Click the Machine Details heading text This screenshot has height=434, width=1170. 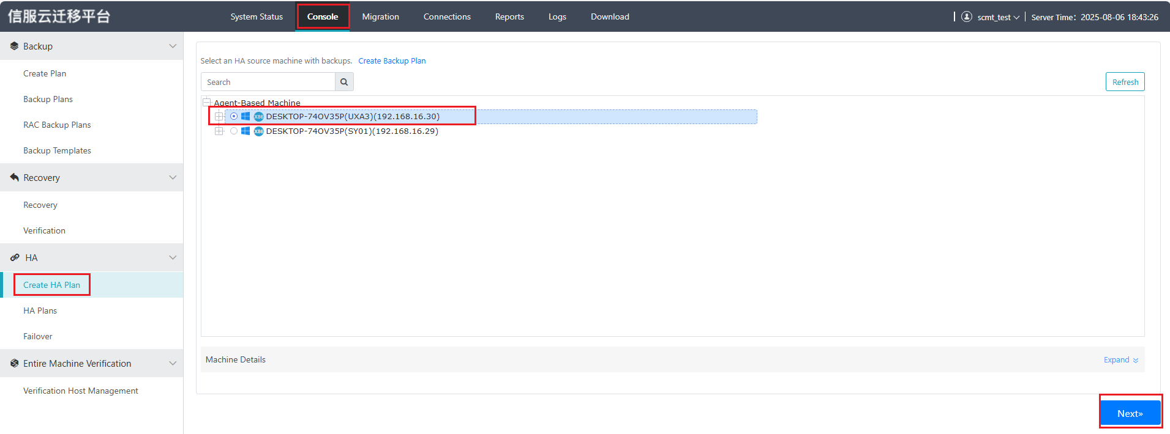(236, 359)
